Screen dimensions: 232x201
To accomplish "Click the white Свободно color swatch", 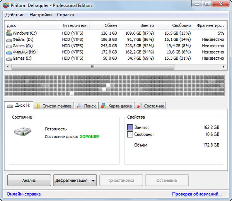I will (x=130, y=134).
